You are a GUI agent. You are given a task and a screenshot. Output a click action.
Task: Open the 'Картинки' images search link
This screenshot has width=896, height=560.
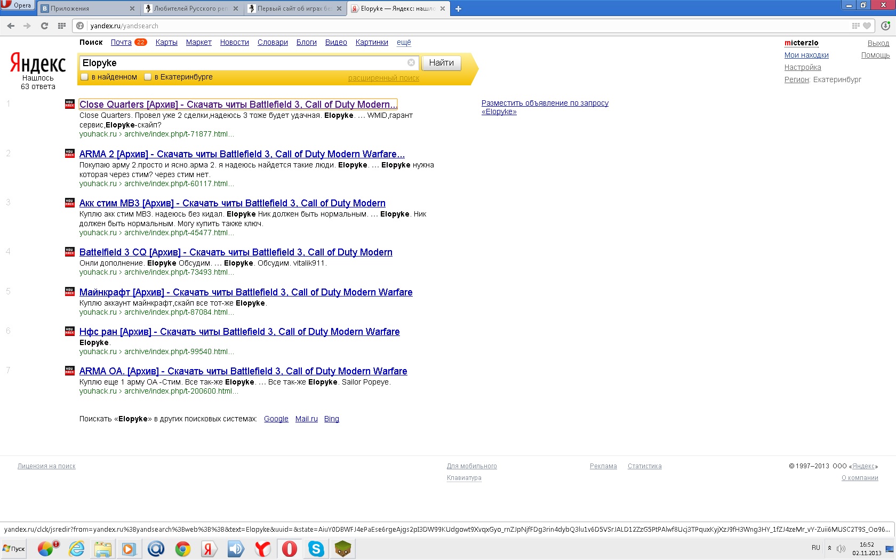pos(372,42)
